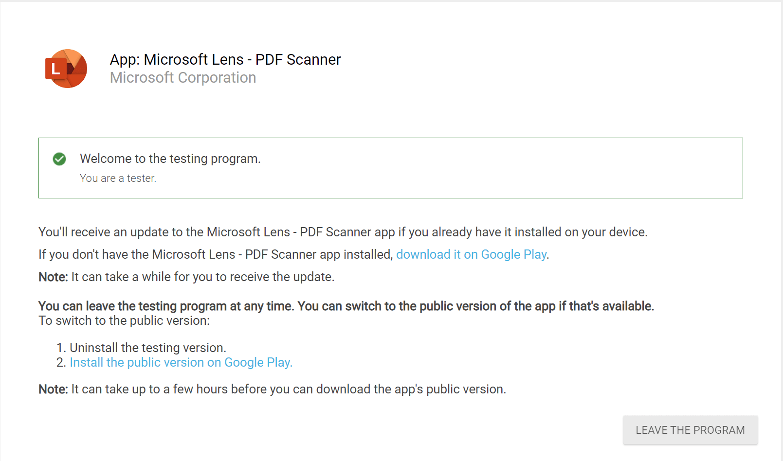
Task: Click the update installed sentence at page top
Action: click(343, 232)
